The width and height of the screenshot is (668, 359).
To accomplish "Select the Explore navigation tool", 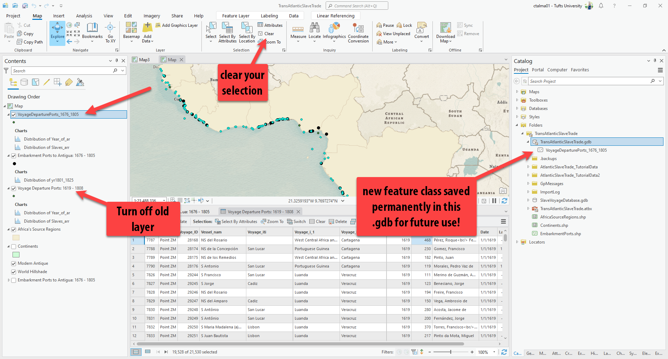I will [57, 29].
